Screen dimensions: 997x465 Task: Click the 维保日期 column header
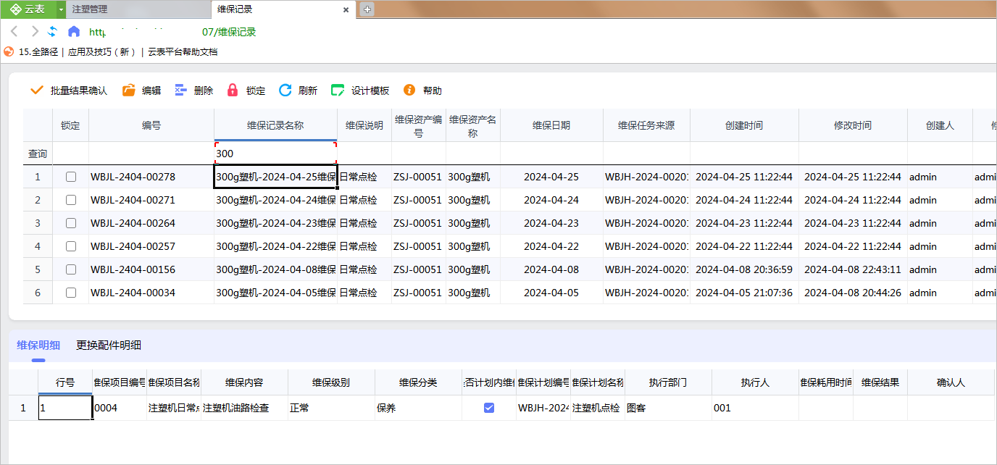point(551,125)
